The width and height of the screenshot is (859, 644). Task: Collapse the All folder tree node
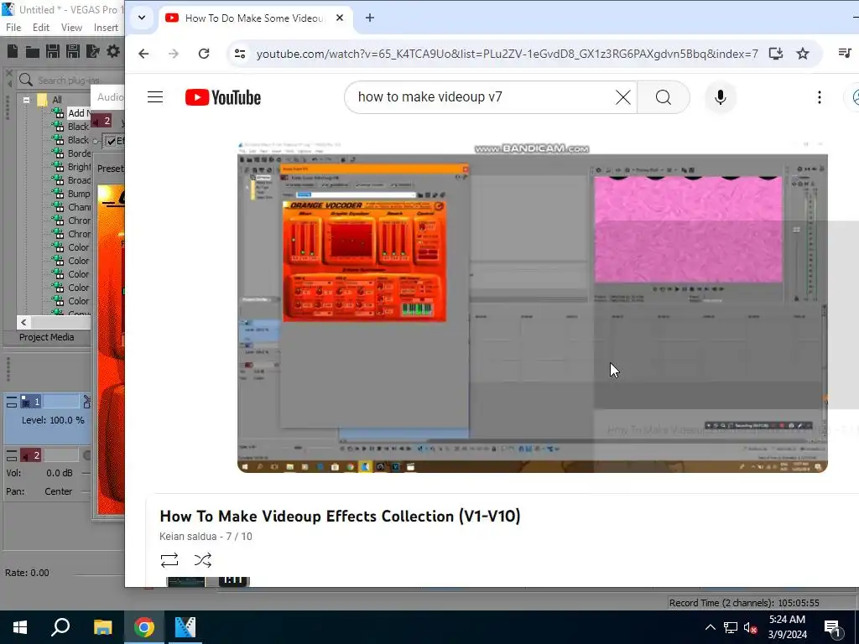(26, 100)
